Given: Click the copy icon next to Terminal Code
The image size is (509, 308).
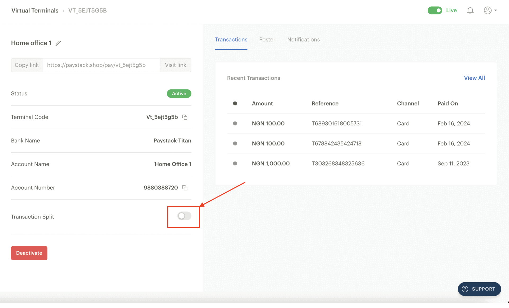Looking at the screenshot, I should 185,117.
